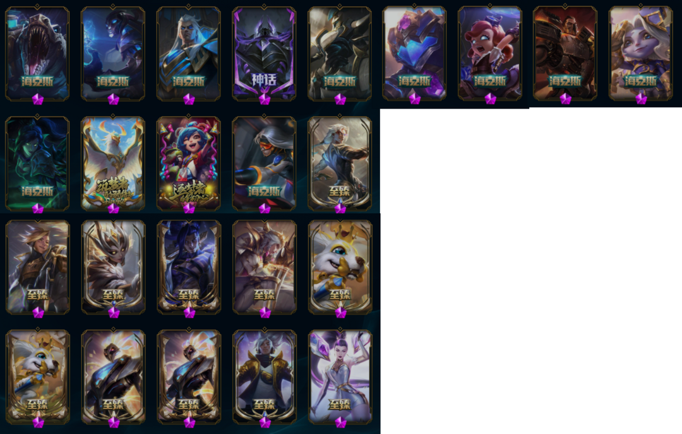The width and height of the screenshot is (682, 434).
Task: Click the gem below the orange-visor character card
Action: pyautogui.click(x=265, y=209)
